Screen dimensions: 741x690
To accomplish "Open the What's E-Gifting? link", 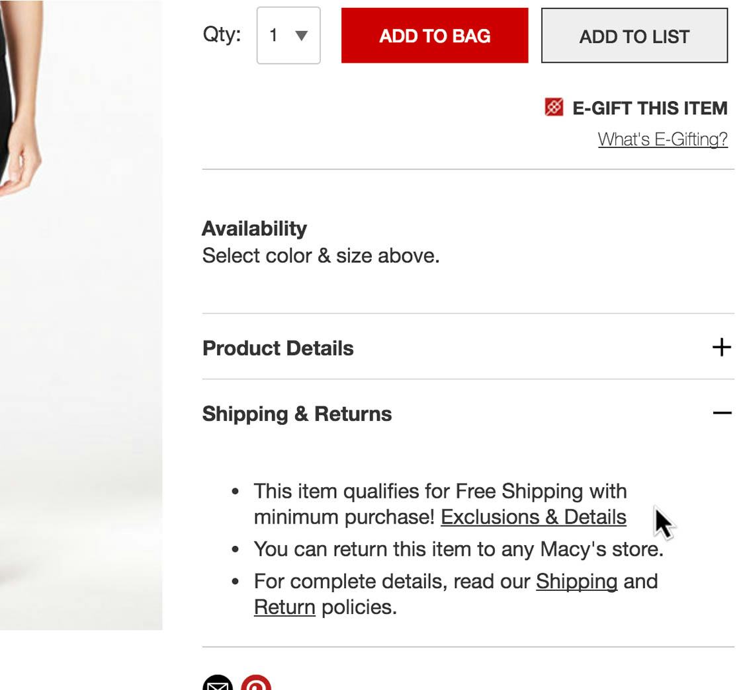I will pos(662,139).
